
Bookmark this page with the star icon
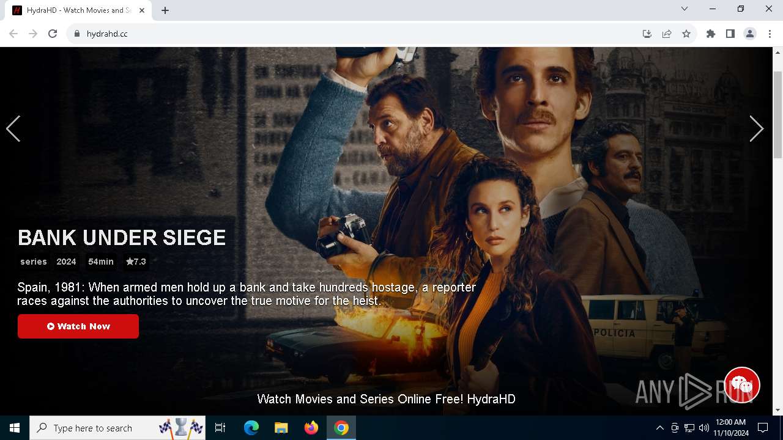(x=686, y=34)
